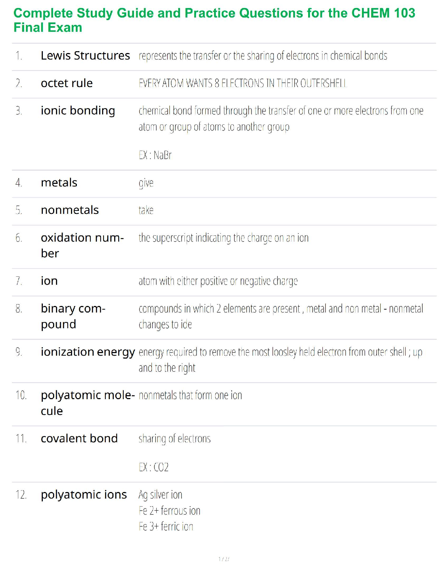Click the "ionization energy" term
The width and height of the screenshot is (448, 579).
pos(88,352)
